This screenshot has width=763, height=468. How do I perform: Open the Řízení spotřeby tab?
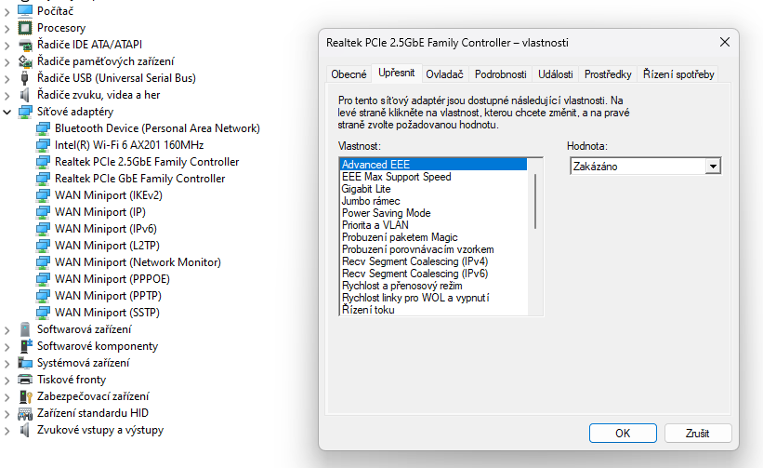(x=678, y=74)
